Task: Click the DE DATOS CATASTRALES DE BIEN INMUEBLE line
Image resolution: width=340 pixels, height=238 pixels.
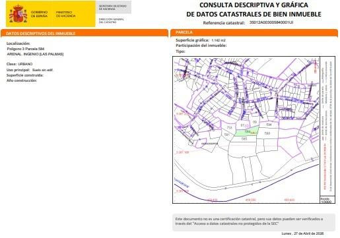Action: coord(254,15)
